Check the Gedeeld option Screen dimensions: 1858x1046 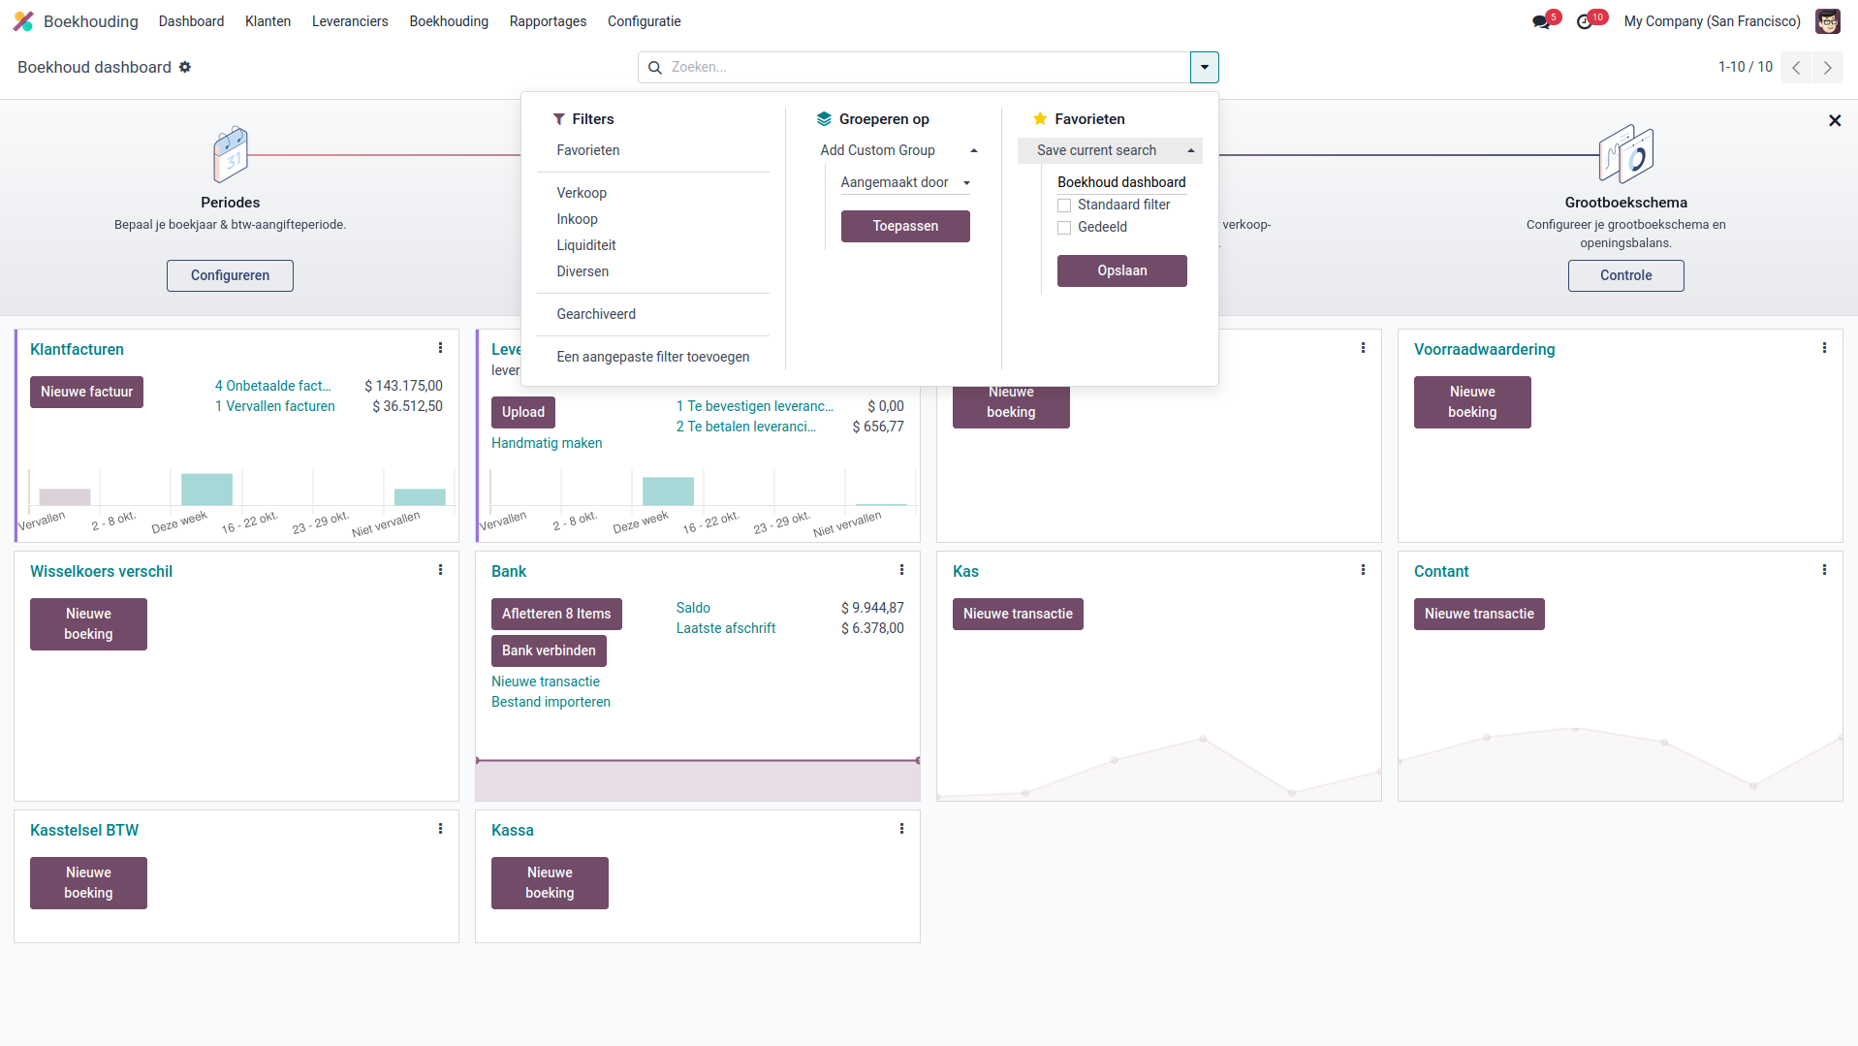1063,227
